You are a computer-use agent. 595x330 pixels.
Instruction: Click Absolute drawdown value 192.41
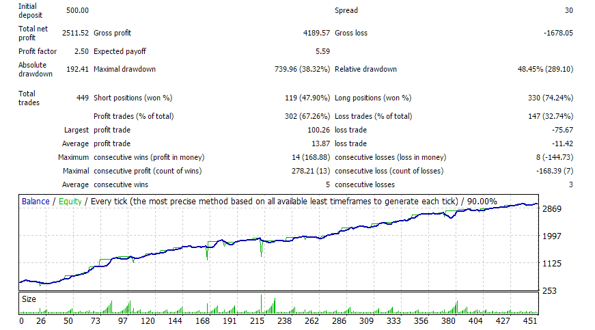coord(77,69)
